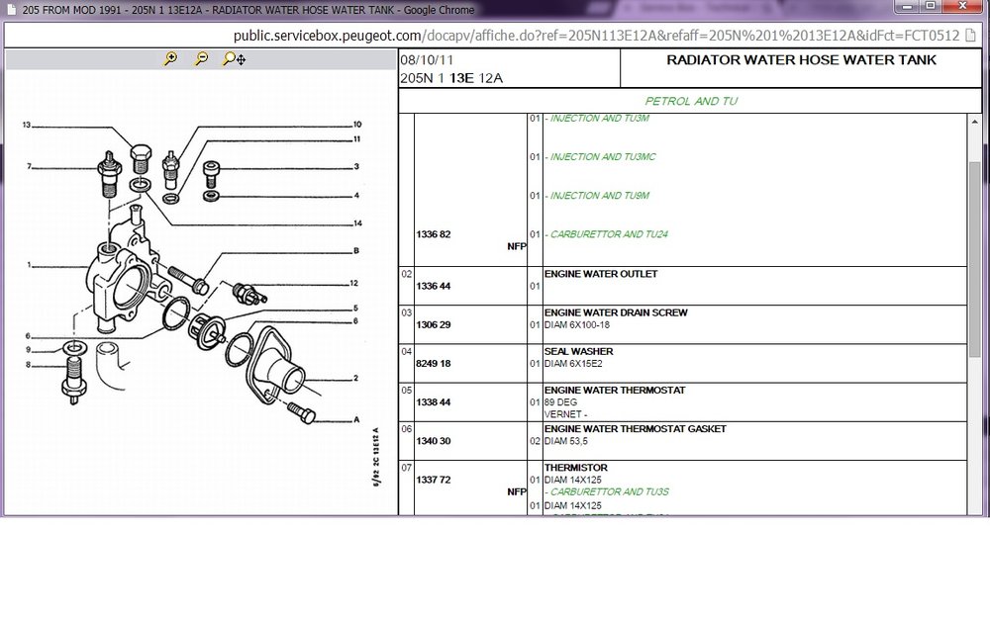The height and width of the screenshot is (620, 990).
Task: Click row index 05 in parts table
Action: tap(406, 390)
